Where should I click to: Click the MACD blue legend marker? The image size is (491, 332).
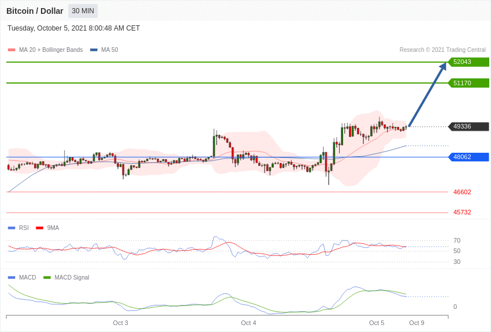(x=12, y=278)
